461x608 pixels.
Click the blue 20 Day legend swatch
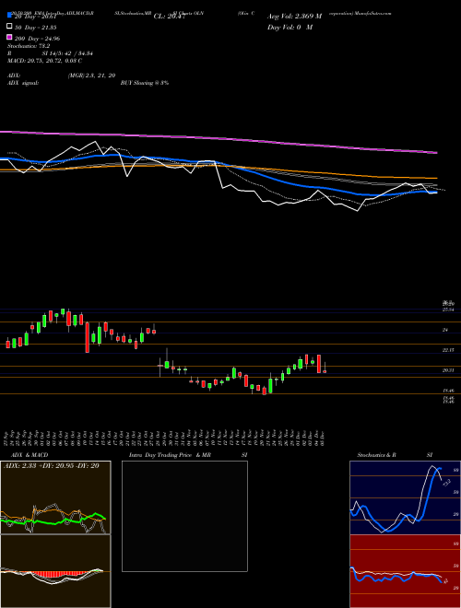(9, 16)
